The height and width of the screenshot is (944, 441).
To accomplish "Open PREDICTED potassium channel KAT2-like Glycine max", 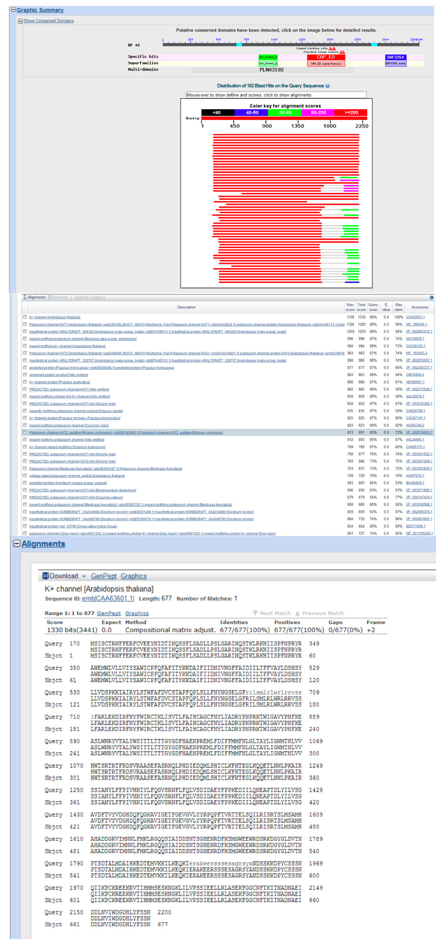I will 73,461.
